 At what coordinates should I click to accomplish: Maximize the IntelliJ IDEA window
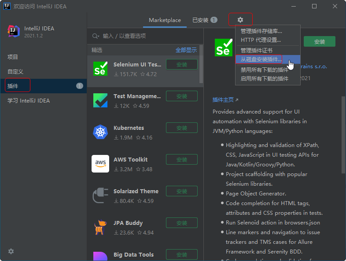(314, 6)
